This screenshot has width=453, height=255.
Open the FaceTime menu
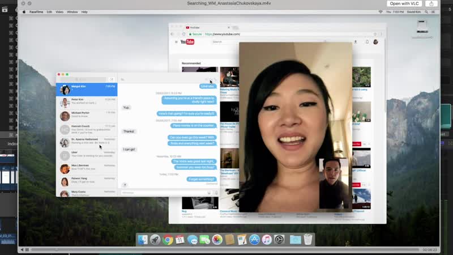click(x=36, y=12)
